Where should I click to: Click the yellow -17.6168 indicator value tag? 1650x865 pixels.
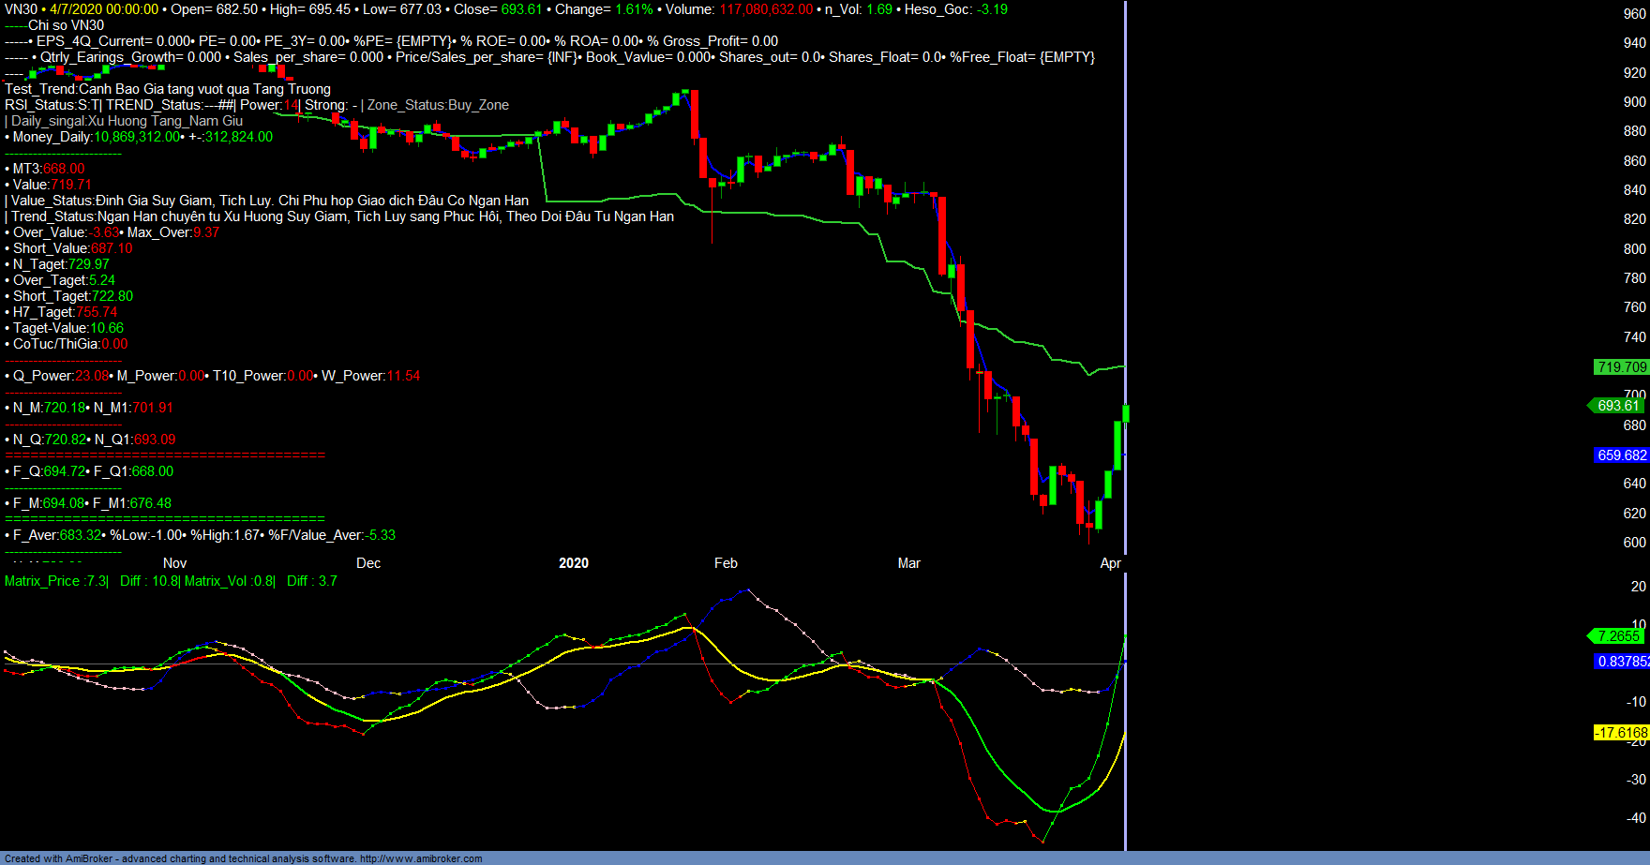[1621, 733]
